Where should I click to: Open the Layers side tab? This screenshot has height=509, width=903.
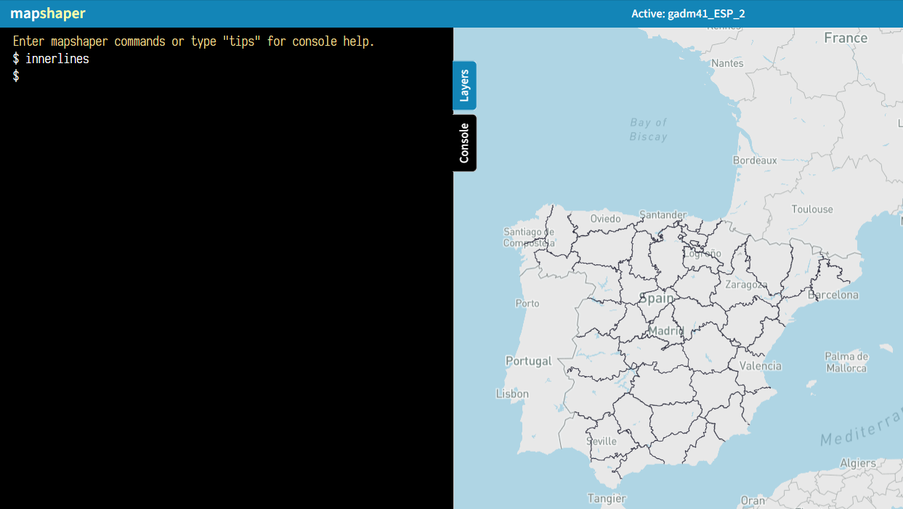coord(464,86)
